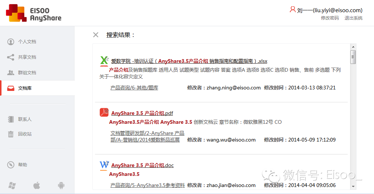This screenshot has width=374, height=194.
Task: Open 修改密码 link
Action: (x=329, y=18)
